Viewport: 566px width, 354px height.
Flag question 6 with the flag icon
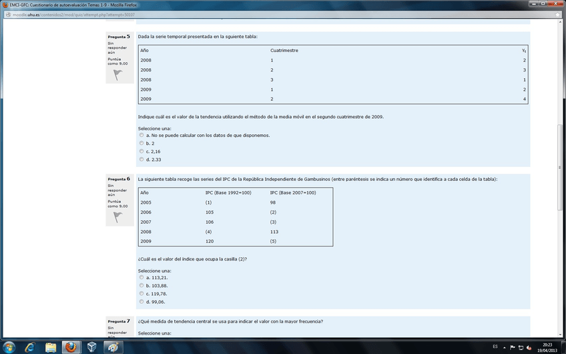(x=117, y=217)
